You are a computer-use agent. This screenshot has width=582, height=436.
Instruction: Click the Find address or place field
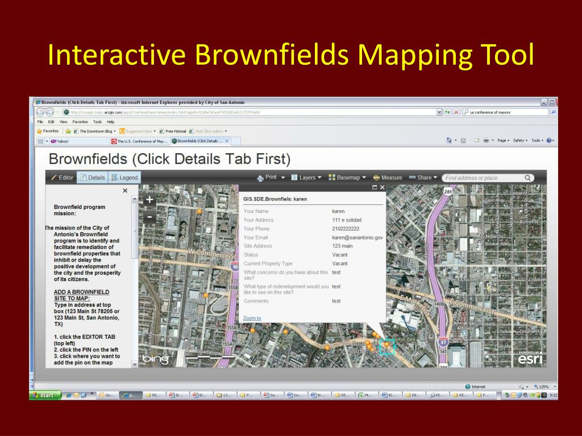pos(483,178)
